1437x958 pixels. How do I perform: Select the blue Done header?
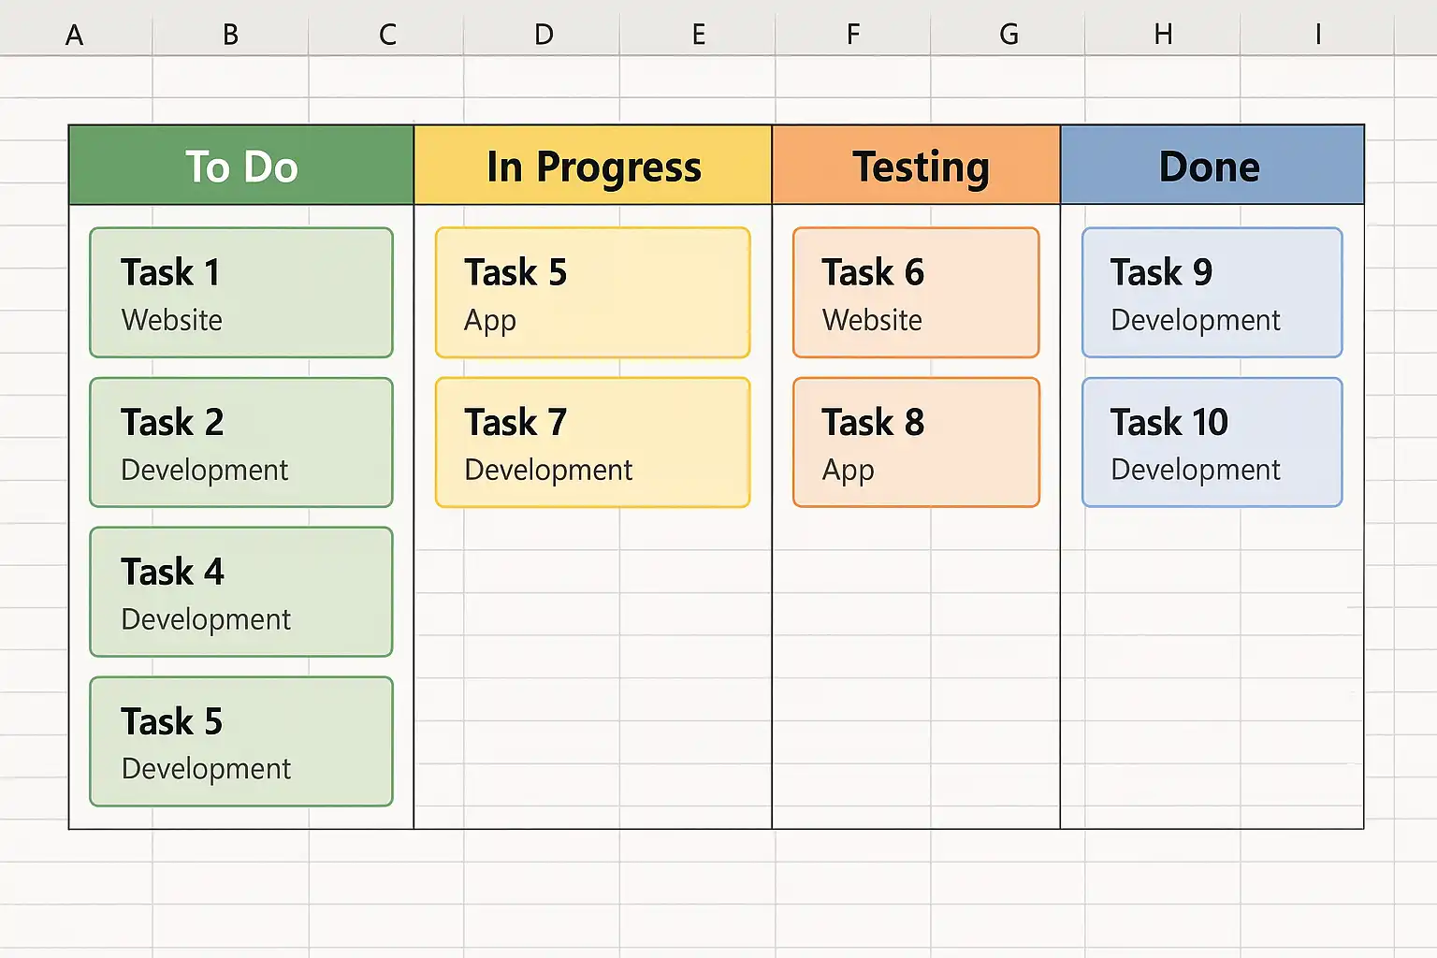coord(1212,166)
